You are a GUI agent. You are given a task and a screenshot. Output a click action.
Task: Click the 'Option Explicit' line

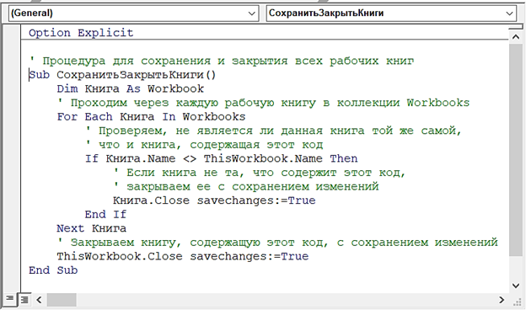click(81, 33)
